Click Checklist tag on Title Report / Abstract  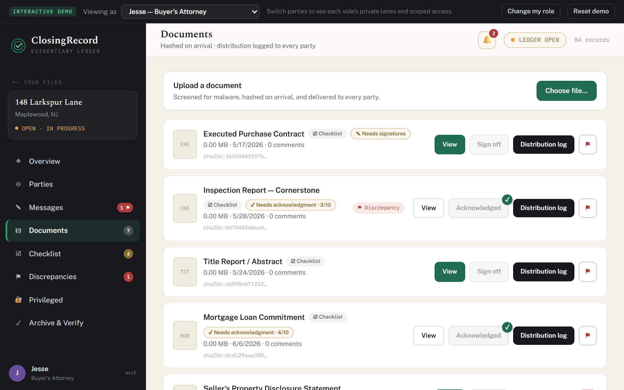pos(306,261)
